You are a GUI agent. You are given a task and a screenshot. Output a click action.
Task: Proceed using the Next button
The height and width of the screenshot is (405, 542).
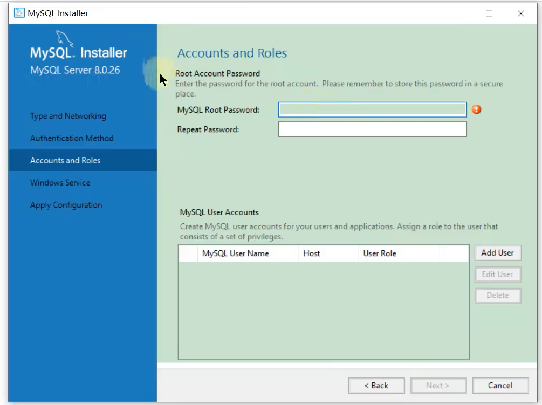pyautogui.click(x=437, y=385)
